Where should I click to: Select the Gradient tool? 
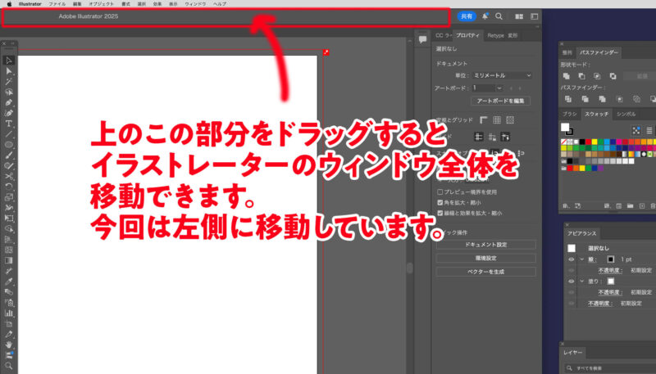(8, 261)
